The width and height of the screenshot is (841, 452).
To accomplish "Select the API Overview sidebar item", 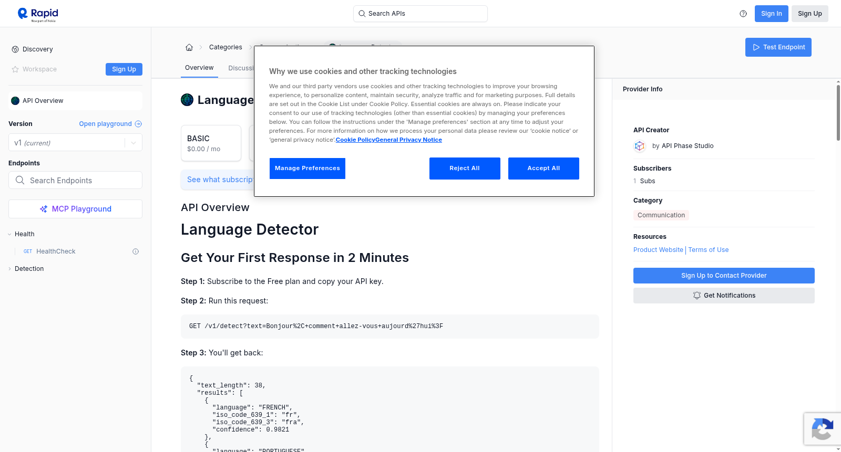I will coord(75,101).
